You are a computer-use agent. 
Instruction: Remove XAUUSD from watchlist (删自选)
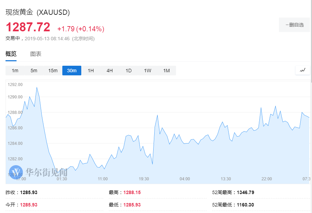tap(294, 25)
